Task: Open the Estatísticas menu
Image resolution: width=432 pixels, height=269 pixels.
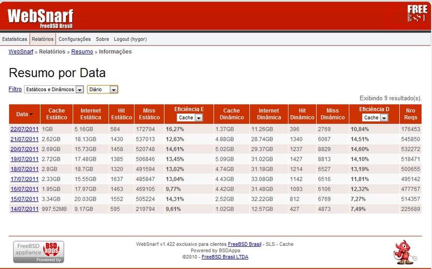Action: coord(15,39)
